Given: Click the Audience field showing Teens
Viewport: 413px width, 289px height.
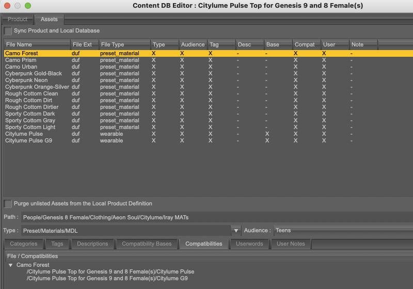Looking at the screenshot, I should tap(343, 231).
